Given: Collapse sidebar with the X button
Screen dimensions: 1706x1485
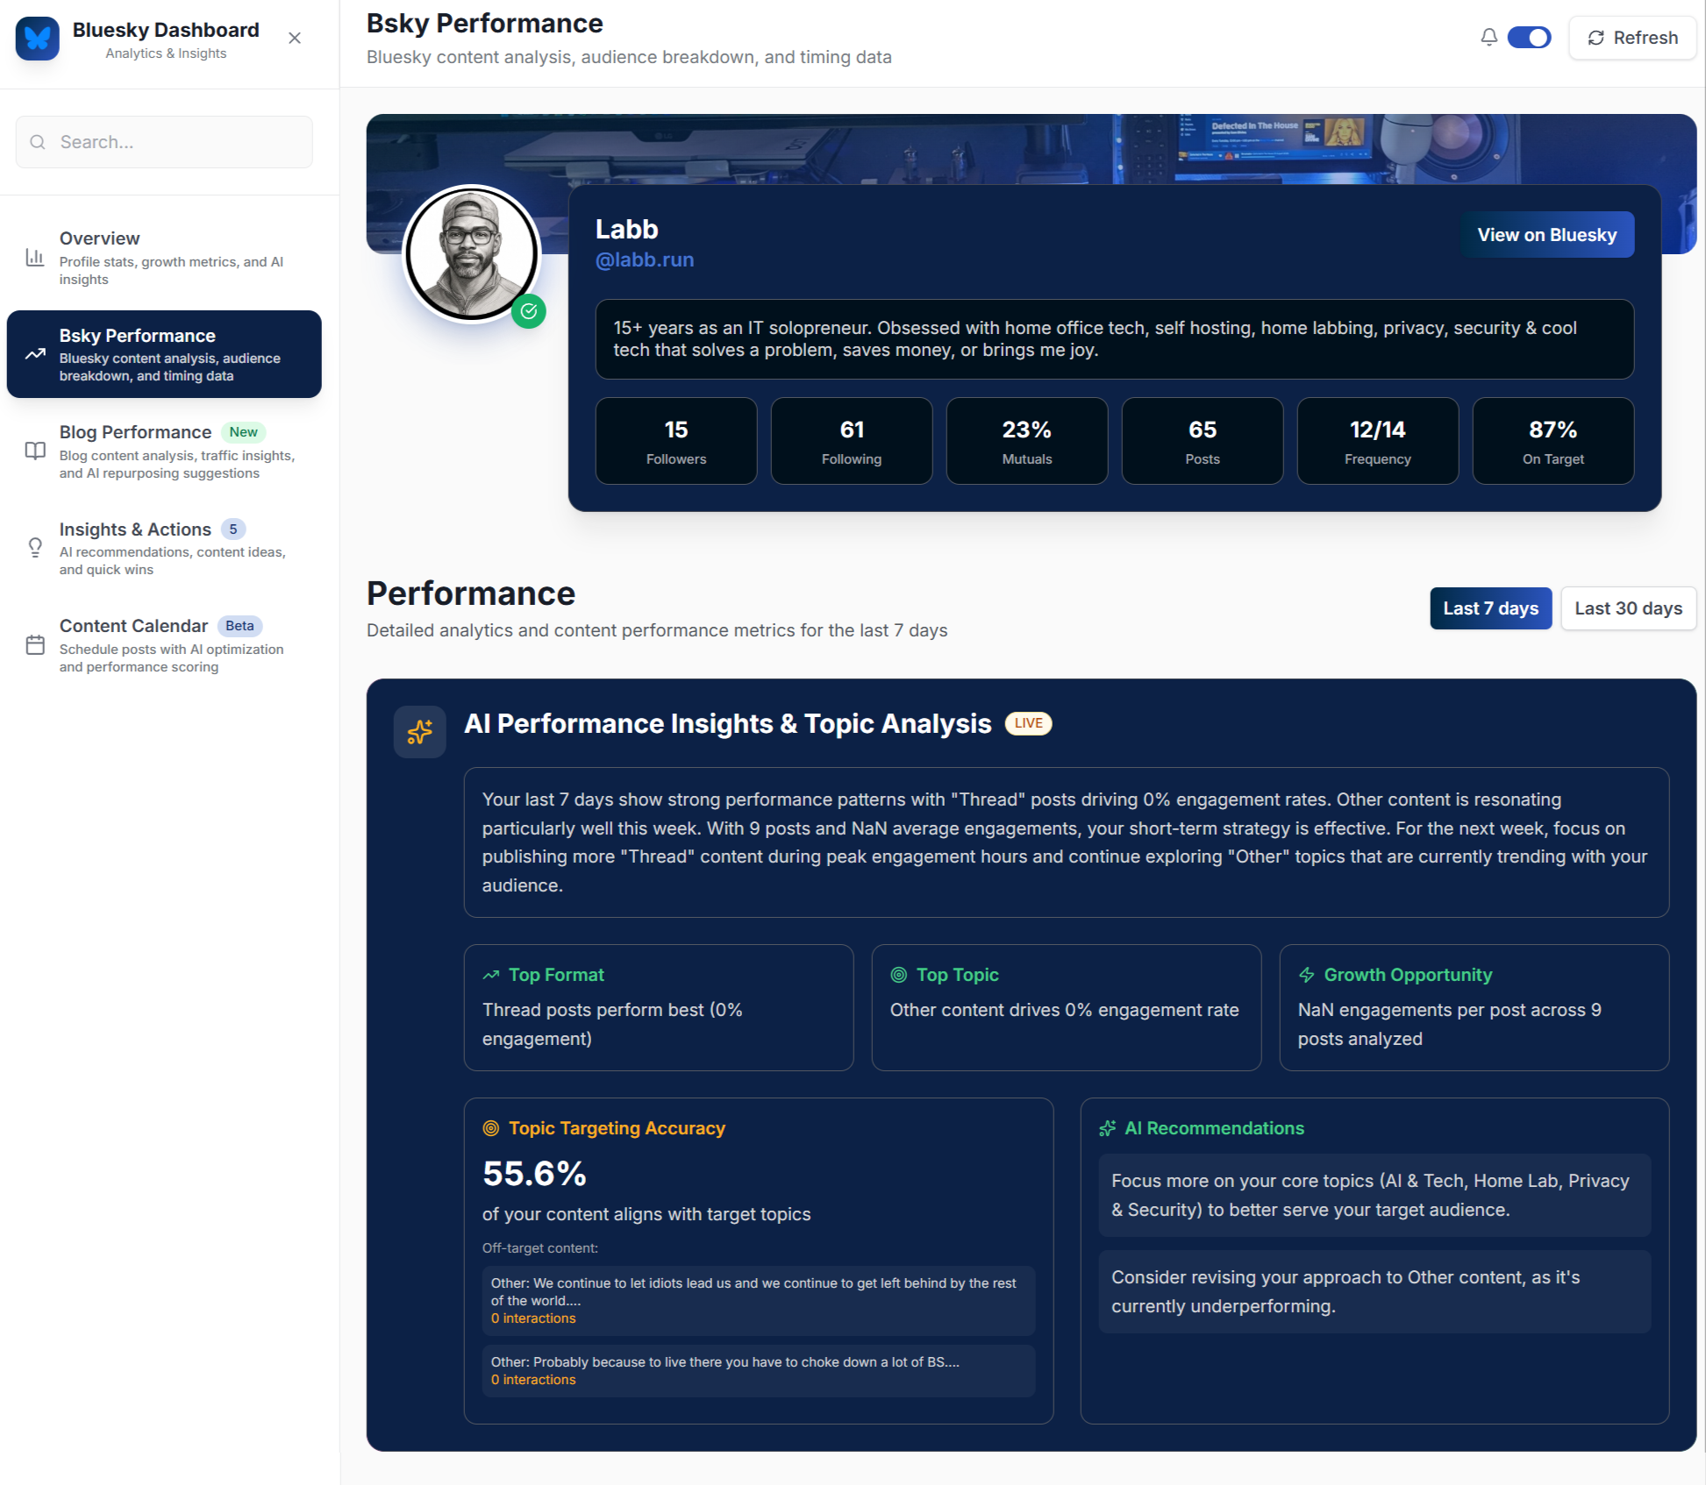Looking at the screenshot, I should point(295,38).
